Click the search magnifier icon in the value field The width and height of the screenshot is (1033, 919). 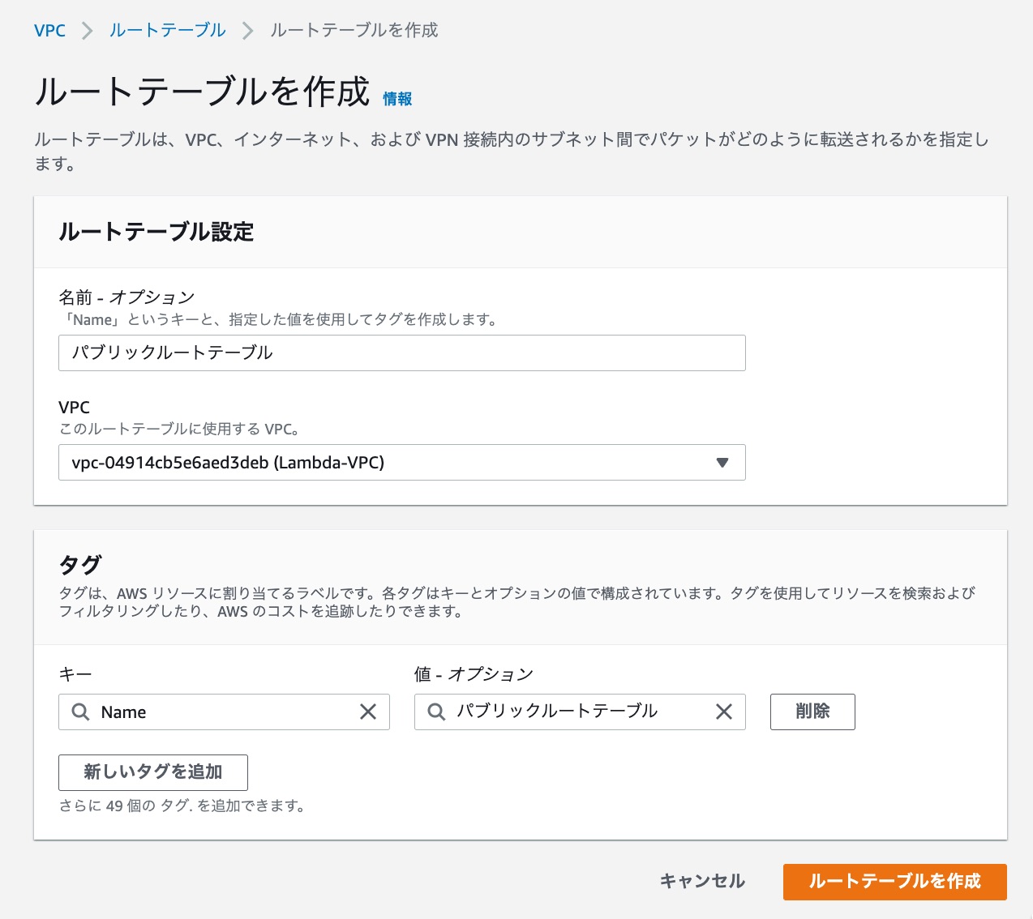[436, 712]
